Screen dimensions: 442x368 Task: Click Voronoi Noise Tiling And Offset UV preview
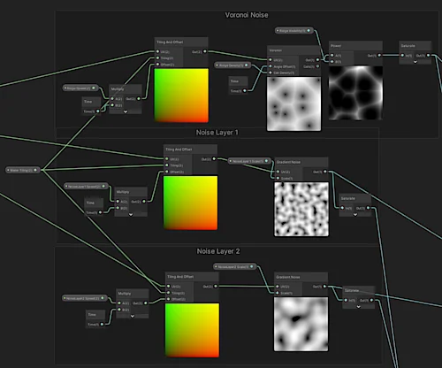(x=181, y=96)
